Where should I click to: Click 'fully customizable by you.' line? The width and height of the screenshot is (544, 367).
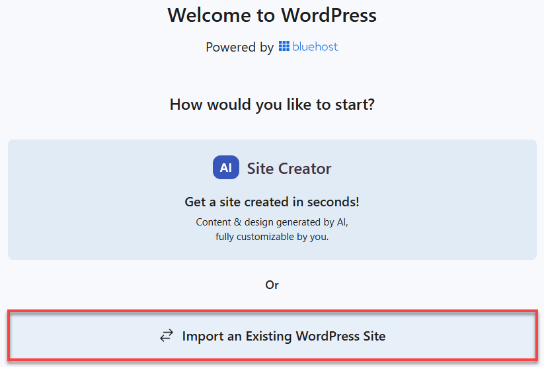(x=272, y=237)
